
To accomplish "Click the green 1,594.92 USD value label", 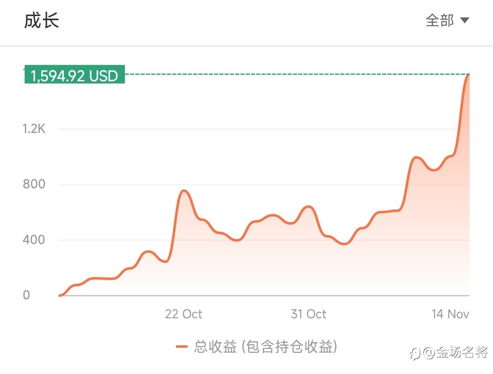I will [x=74, y=76].
